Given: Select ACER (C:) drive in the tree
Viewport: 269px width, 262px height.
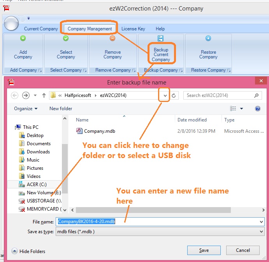Looking at the screenshot, I should [36, 185].
